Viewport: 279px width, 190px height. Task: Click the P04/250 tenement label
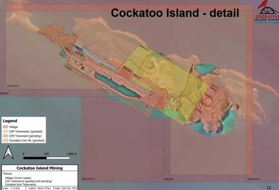5,93
